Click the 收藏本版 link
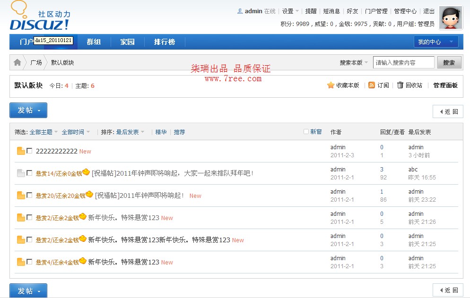 (348, 85)
